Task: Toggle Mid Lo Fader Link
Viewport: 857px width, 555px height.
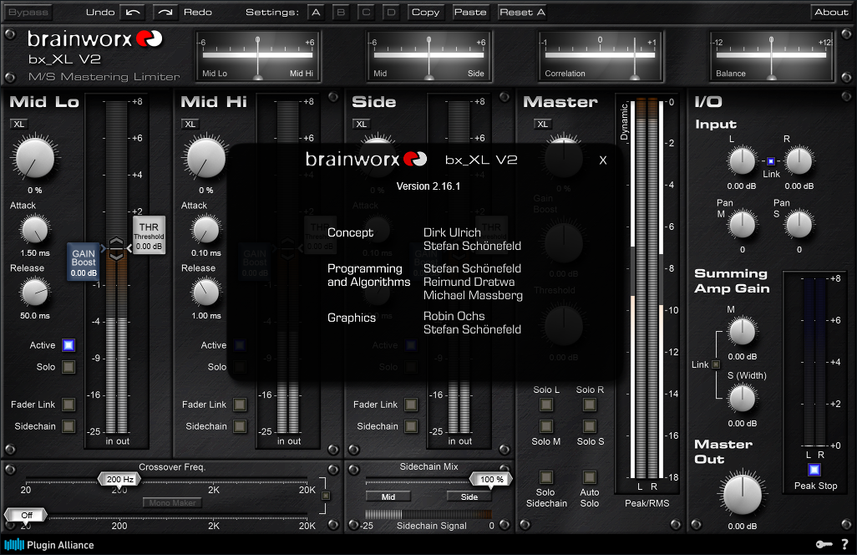Action: (68, 405)
